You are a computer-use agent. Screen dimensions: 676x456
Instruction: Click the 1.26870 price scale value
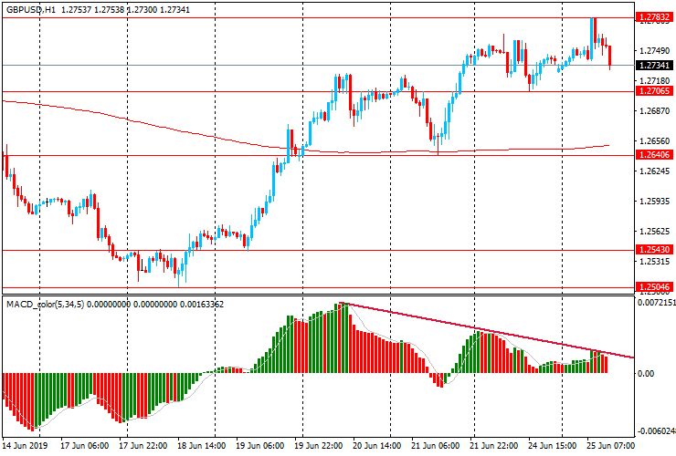tap(655, 111)
